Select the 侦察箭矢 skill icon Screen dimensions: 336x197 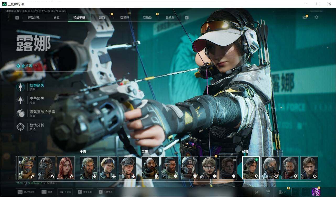point(20,87)
